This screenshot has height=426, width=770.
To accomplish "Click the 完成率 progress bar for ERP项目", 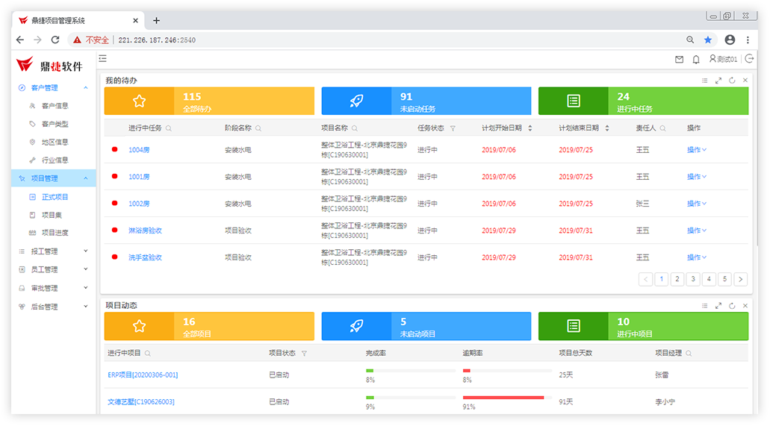I will [410, 370].
